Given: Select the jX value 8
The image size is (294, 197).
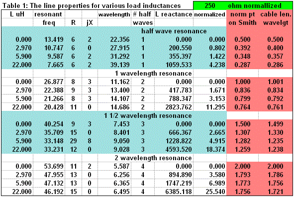Looking at the screenshot, I should pos(90,141).
